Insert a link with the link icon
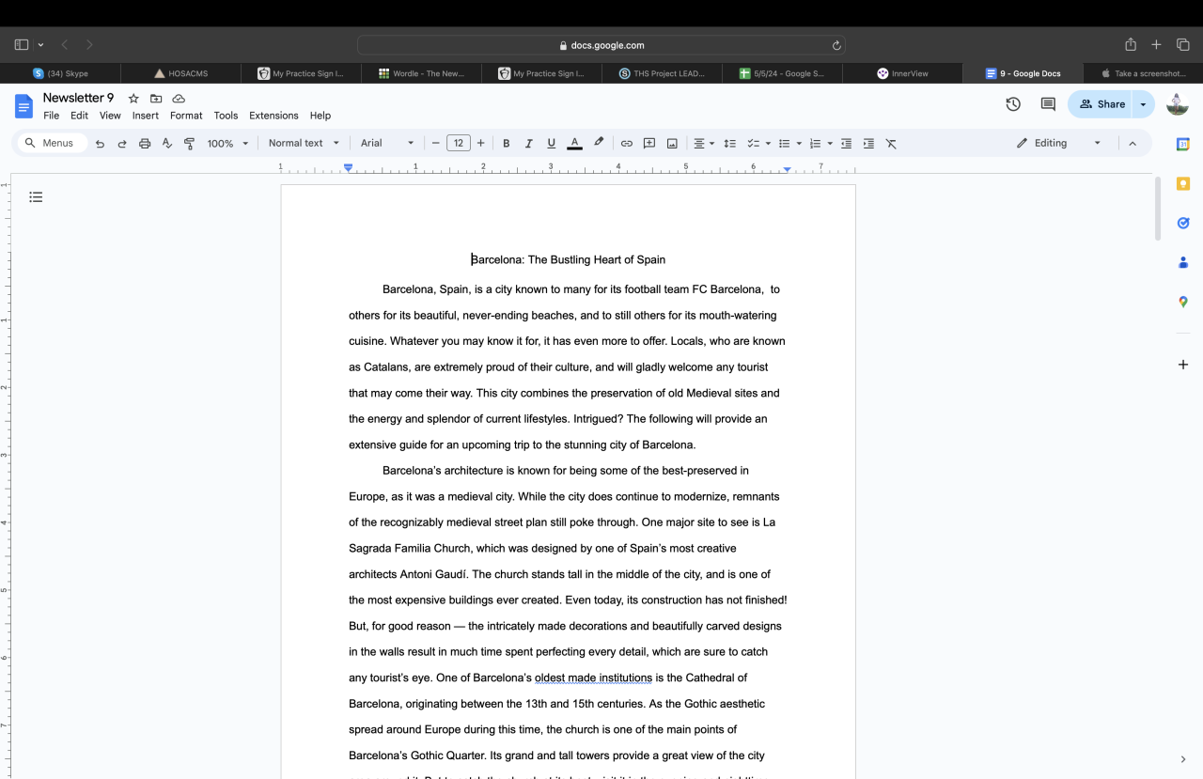 pyautogui.click(x=627, y=144)
